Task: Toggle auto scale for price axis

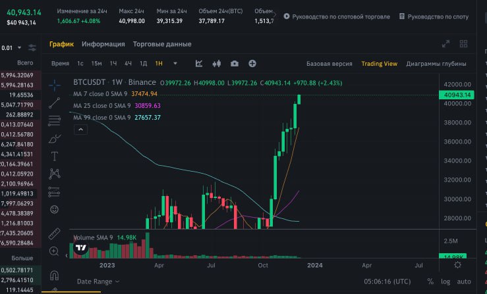Action: click(x=464, y=281)
